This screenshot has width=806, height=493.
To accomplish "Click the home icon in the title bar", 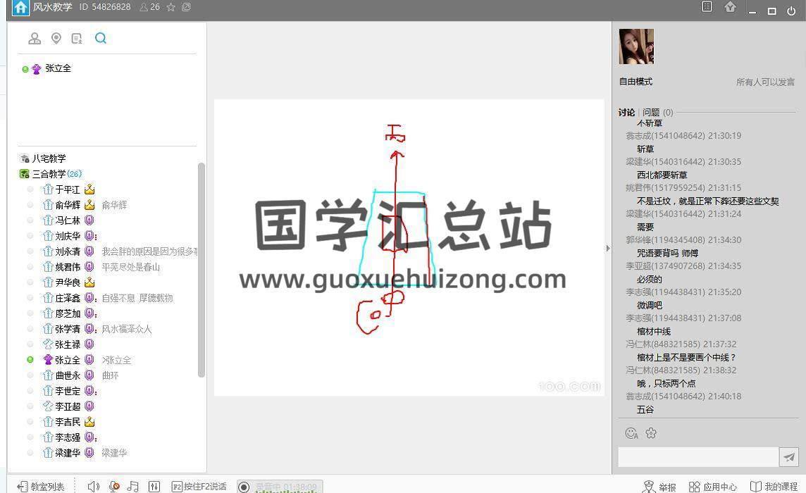I will point(20,8).
